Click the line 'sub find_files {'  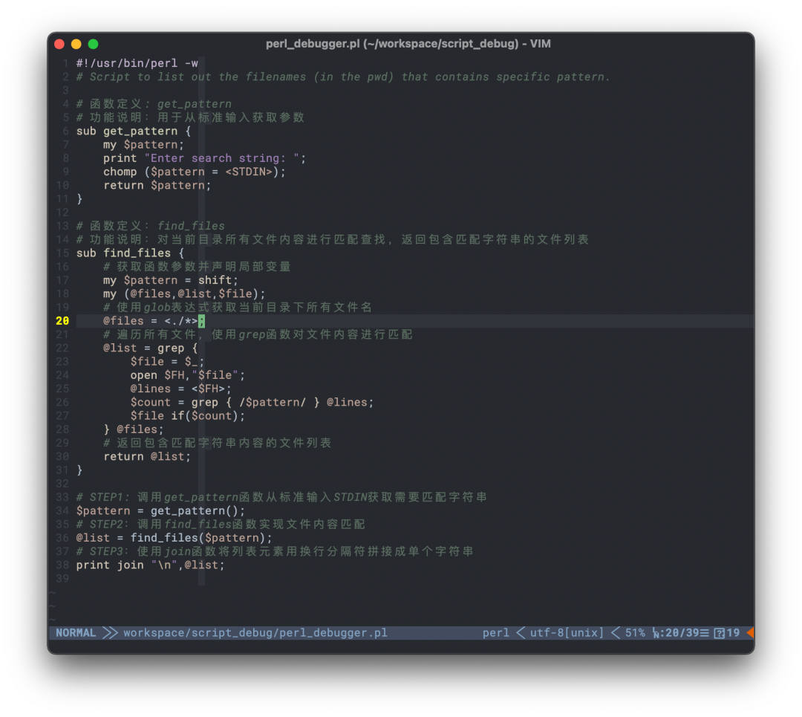(x=130, y=253)
